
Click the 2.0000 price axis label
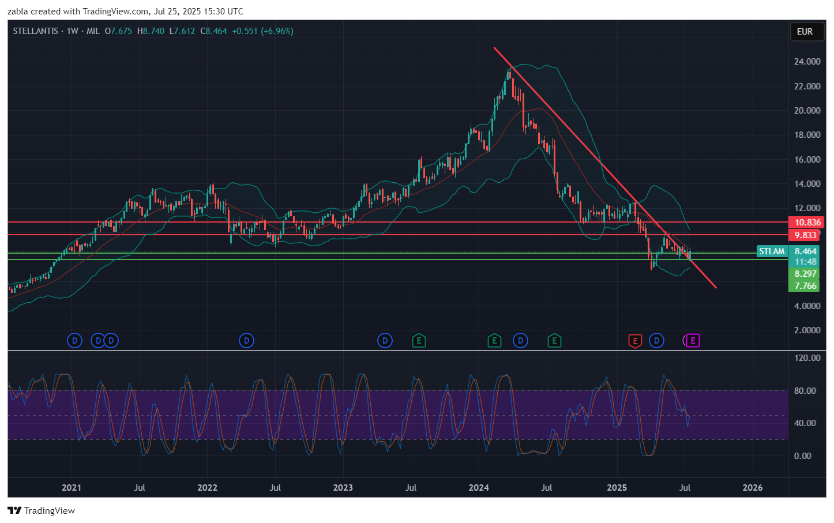807,330
